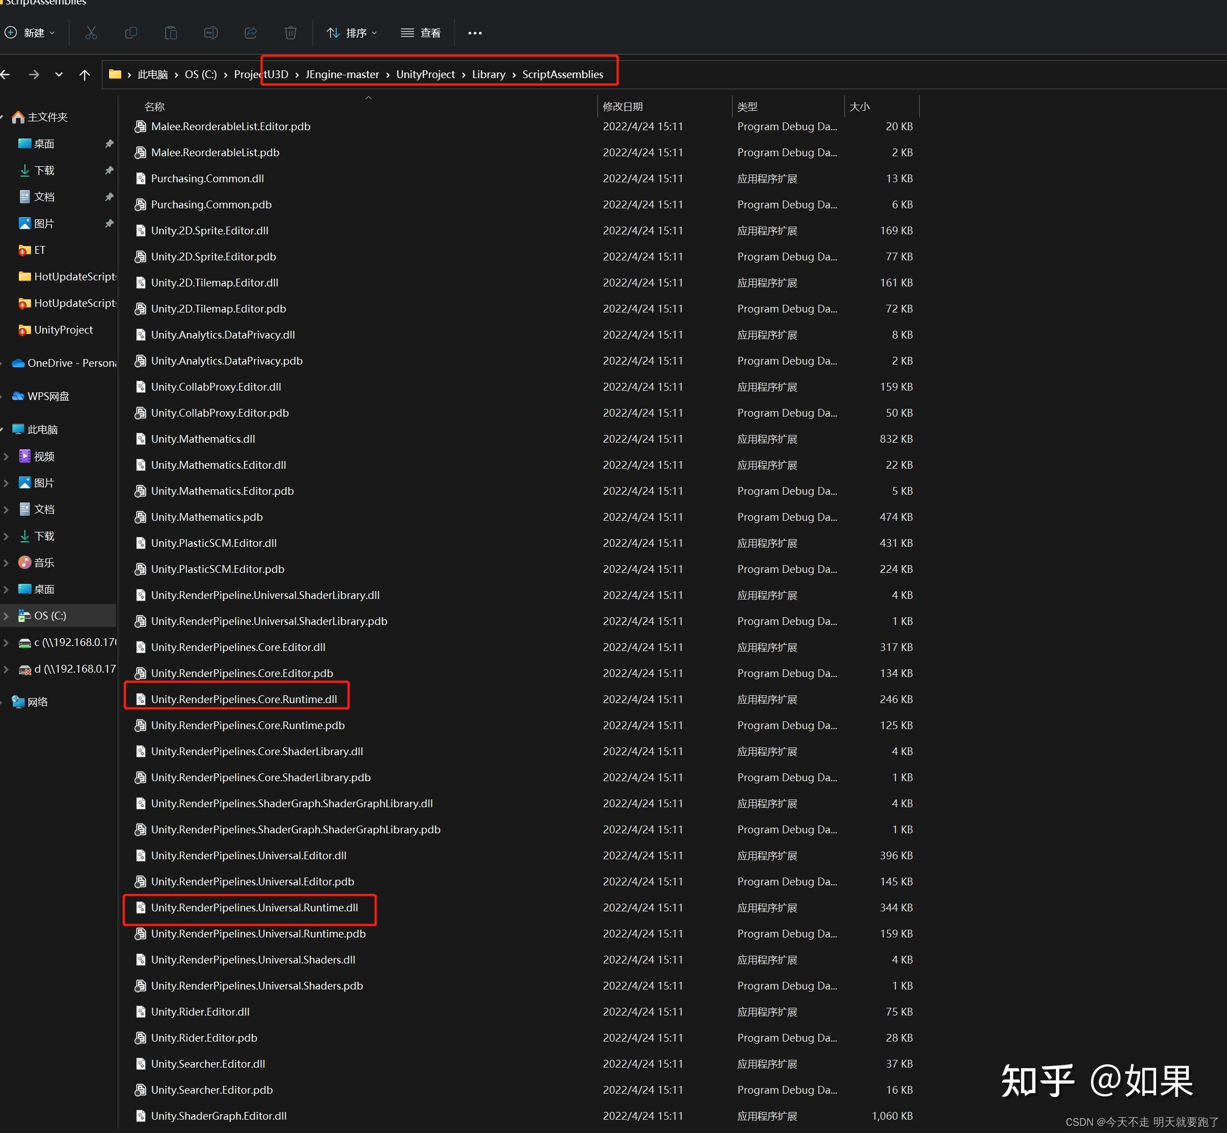Viewport: 1227px width, 1133px height.
Task: Click the Rename icon in toolbar
Action: (211, 33)
